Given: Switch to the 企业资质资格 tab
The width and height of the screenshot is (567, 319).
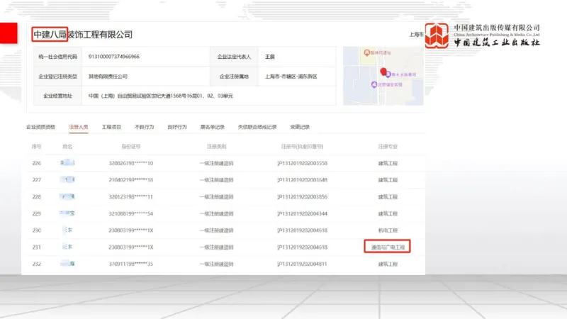Looking at the screenshot, I should pos(41,127).
